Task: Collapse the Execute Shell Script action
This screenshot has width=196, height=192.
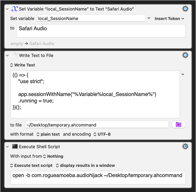Action: [7, 147]
